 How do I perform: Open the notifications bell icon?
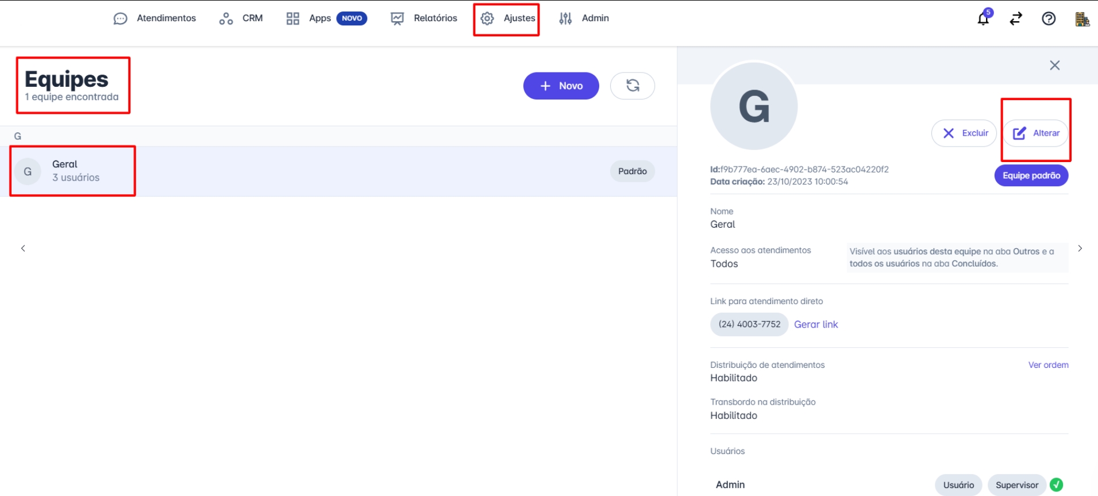(983, 18)
